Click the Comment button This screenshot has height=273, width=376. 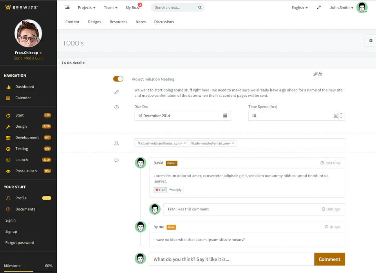click(329, 259)
